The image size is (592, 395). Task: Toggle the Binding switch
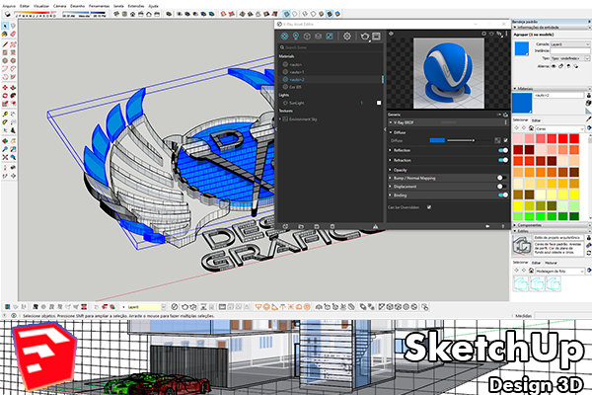503,196
